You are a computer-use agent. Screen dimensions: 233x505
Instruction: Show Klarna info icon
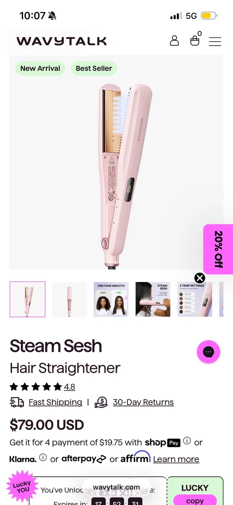click(43, 457)
